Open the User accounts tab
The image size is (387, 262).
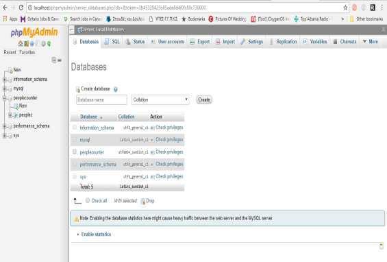pos(168,42)
